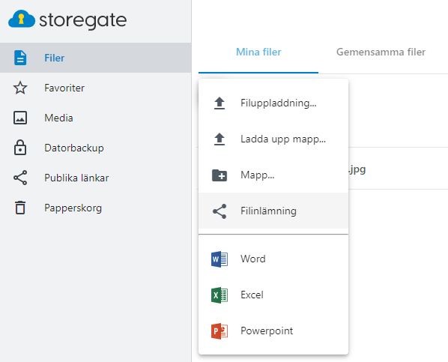The height and width of the screenshot is (362, 448).
Task: Click the Word application icon
Action: [x=220, y=259]
